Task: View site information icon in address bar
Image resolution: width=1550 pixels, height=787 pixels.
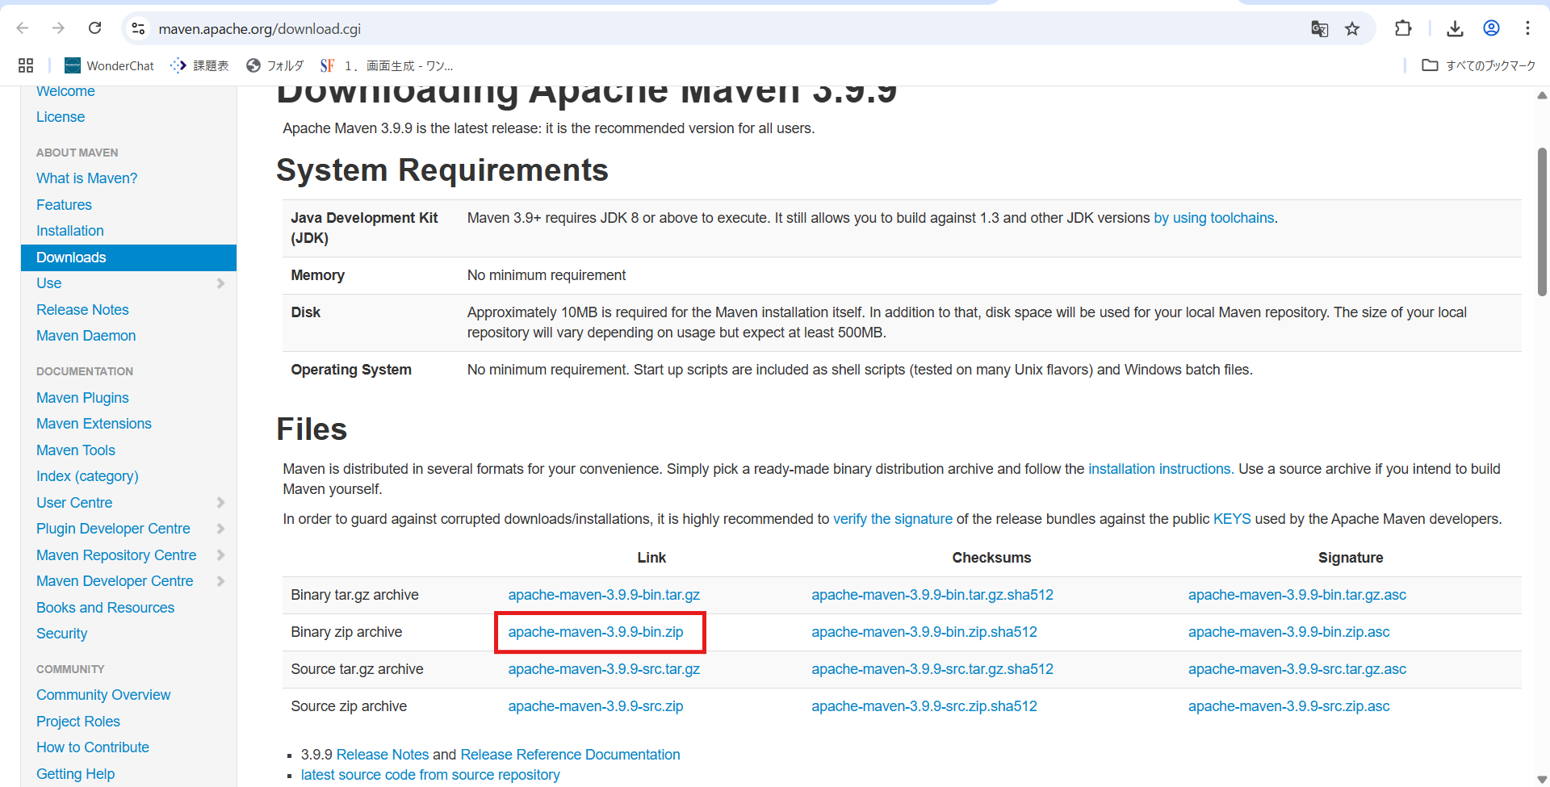Action: point(138,28)
